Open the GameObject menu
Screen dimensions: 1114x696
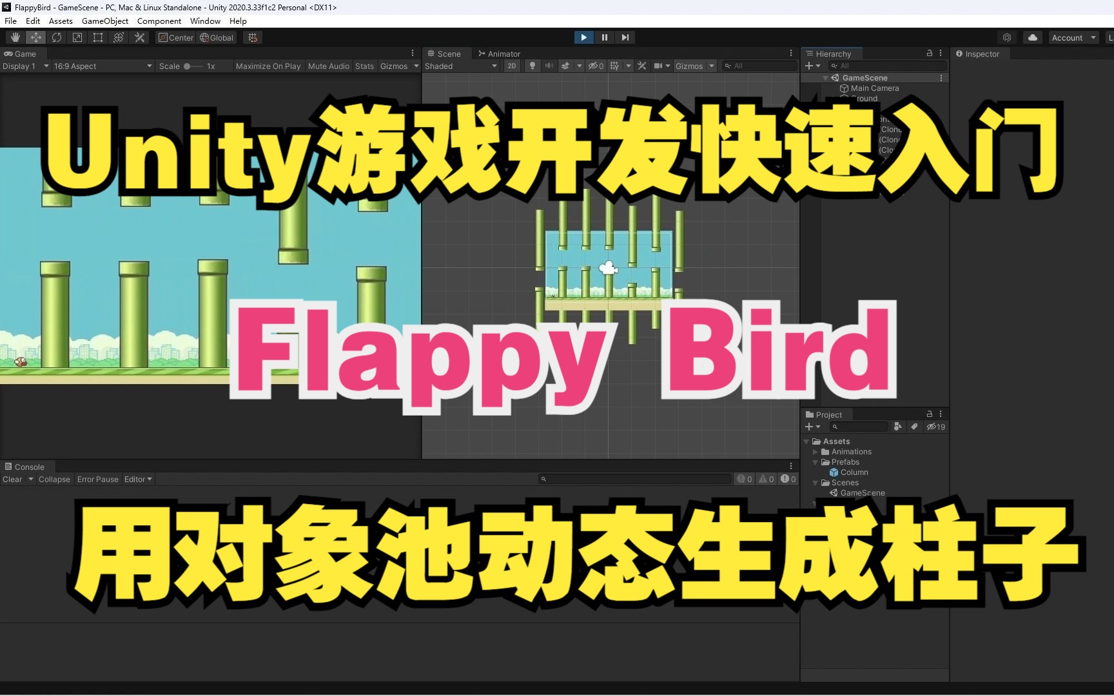[104, 21]
